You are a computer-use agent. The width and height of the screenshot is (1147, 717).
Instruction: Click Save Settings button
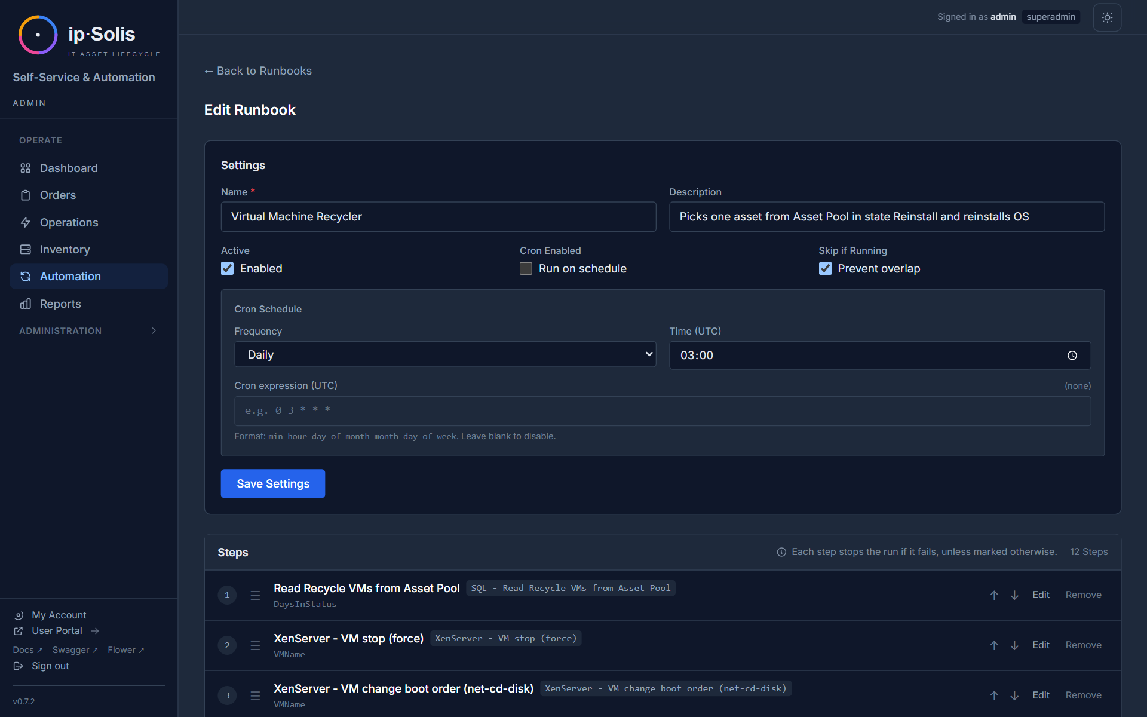tap(273, 483)
